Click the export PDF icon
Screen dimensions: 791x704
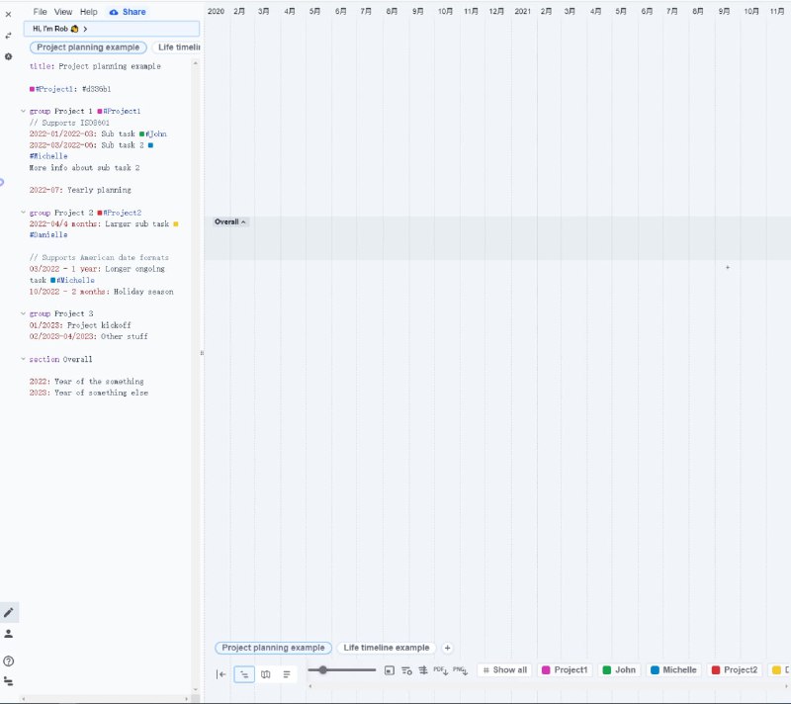[440, 670]
